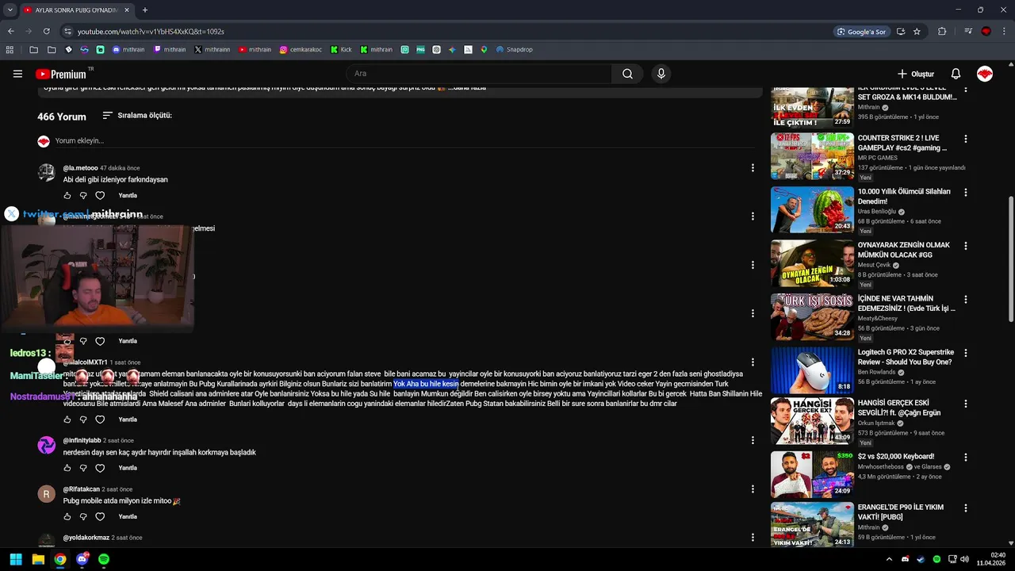The image size is (1015, 571).
Task: Open options menu for @infinitylabb comment
Action: (753, 440)
